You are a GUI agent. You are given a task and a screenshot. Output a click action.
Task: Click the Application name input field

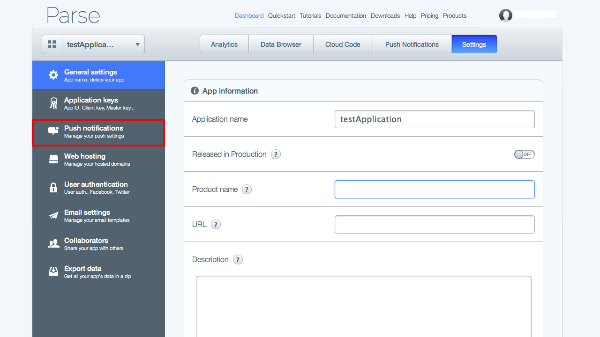pyautogui.click(x=435, y=119)
